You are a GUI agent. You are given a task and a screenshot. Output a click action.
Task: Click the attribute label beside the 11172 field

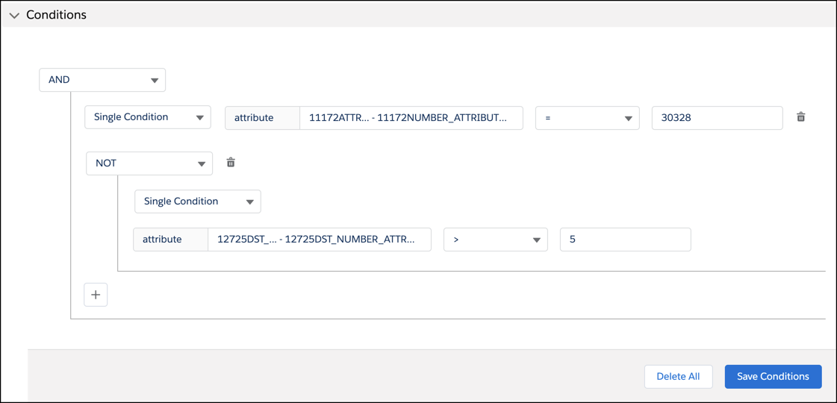255,118
